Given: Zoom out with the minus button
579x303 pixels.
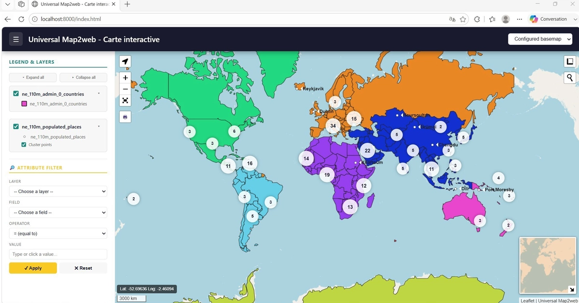Looking at the screenshot, I should click(x=125, y=89).
